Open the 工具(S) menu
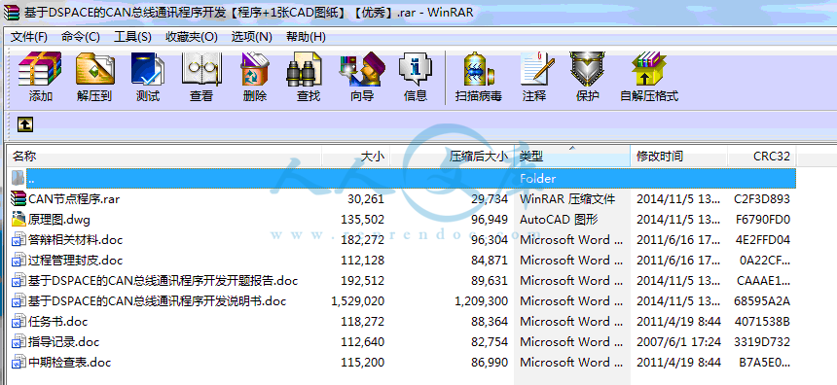The width and height of the screenshot is (837, 385). pos(132,37)
